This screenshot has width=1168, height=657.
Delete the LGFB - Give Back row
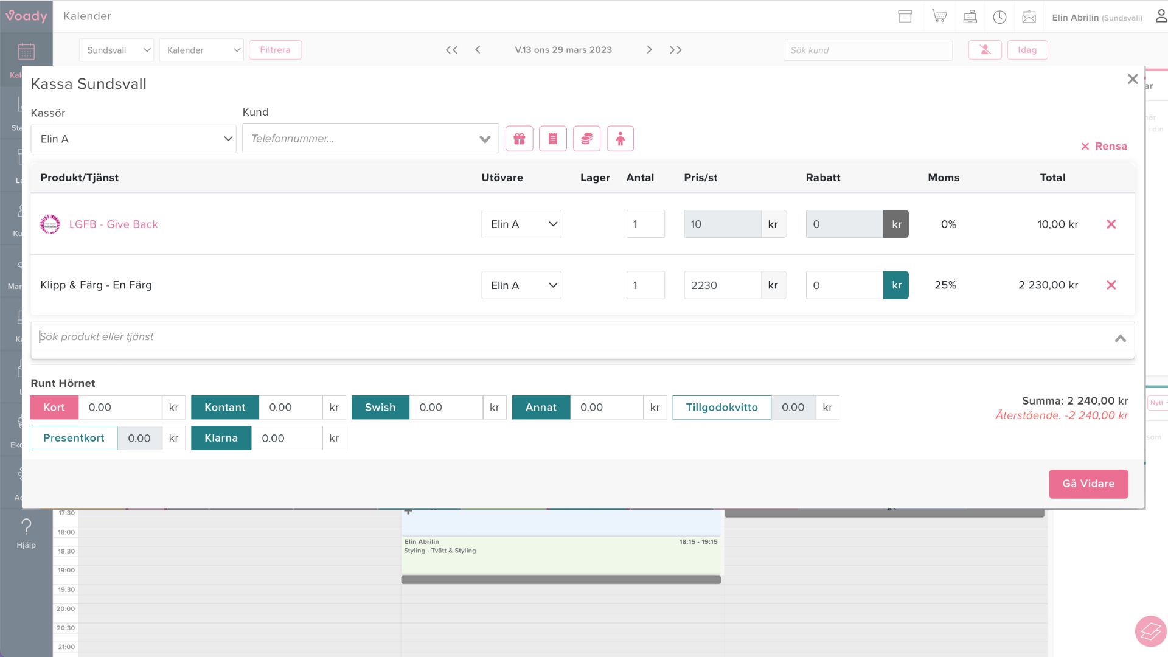pos(1111,224)
